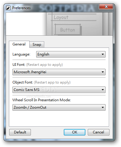Dismiss dialog with Cancel button
121x147 pixels.
[98, 132]
